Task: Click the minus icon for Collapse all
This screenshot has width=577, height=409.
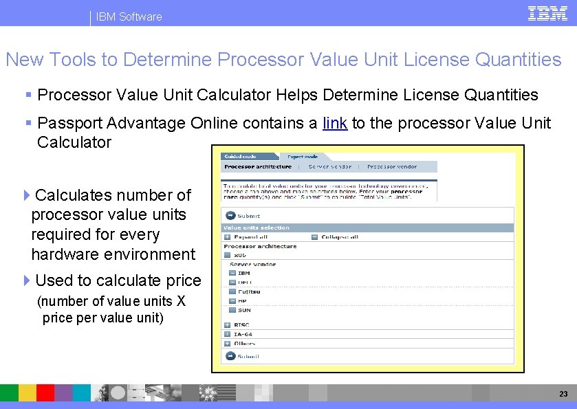Action: [x=314, y=237]
